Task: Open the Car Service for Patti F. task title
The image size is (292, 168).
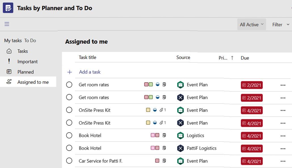Action: (100, 161)
